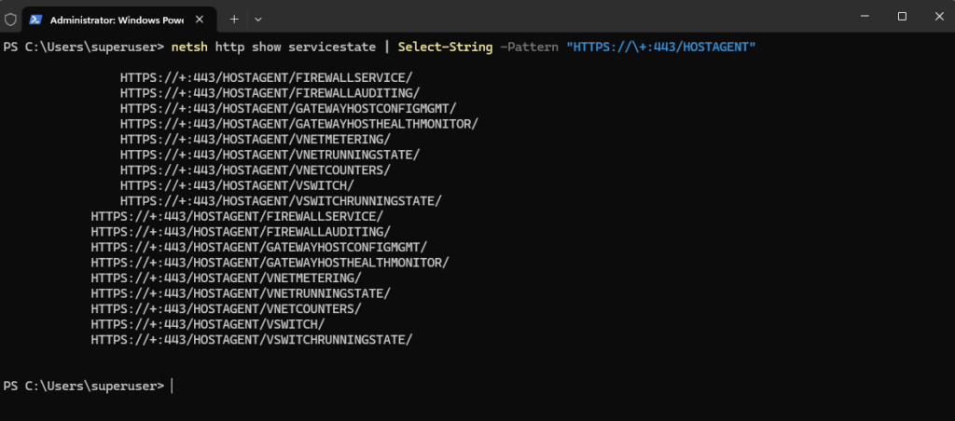Minimize the terminal window
Screen dimensions: 955x421
click(865, 17)
